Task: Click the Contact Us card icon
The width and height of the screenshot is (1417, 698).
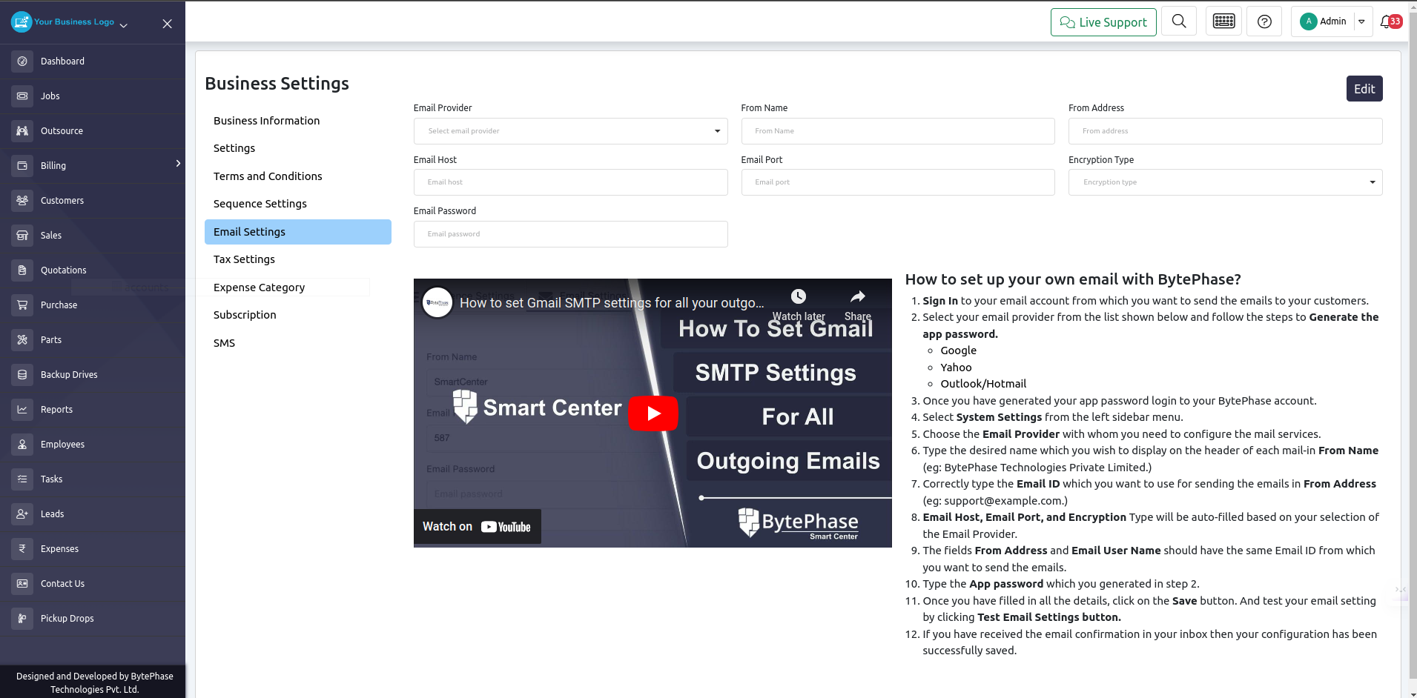Action: (22, 584)
